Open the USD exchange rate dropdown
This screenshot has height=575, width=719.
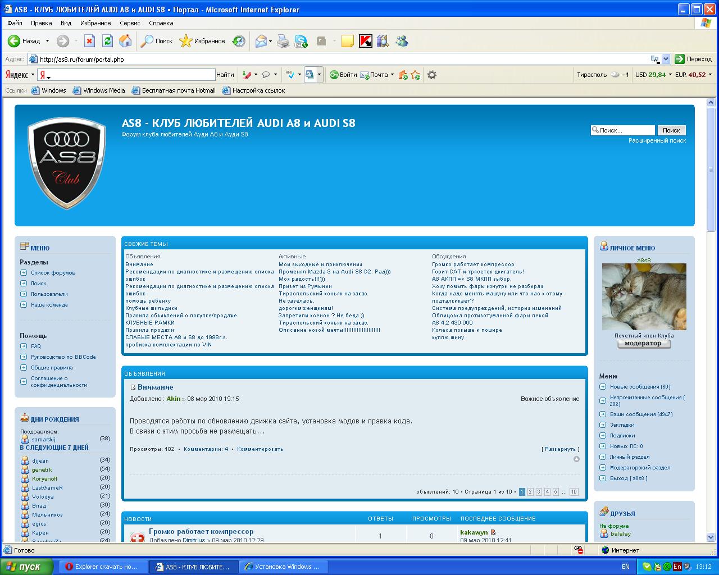click(670, 75)
